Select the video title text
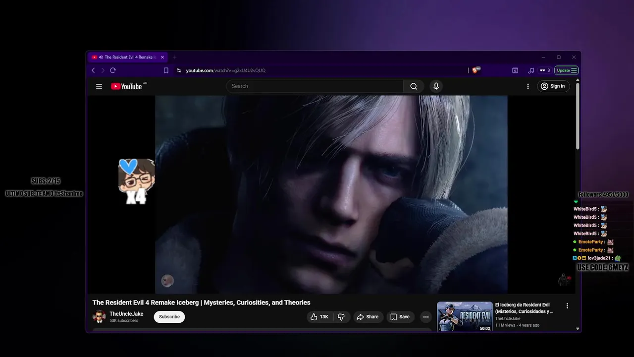 coord(201,302)
